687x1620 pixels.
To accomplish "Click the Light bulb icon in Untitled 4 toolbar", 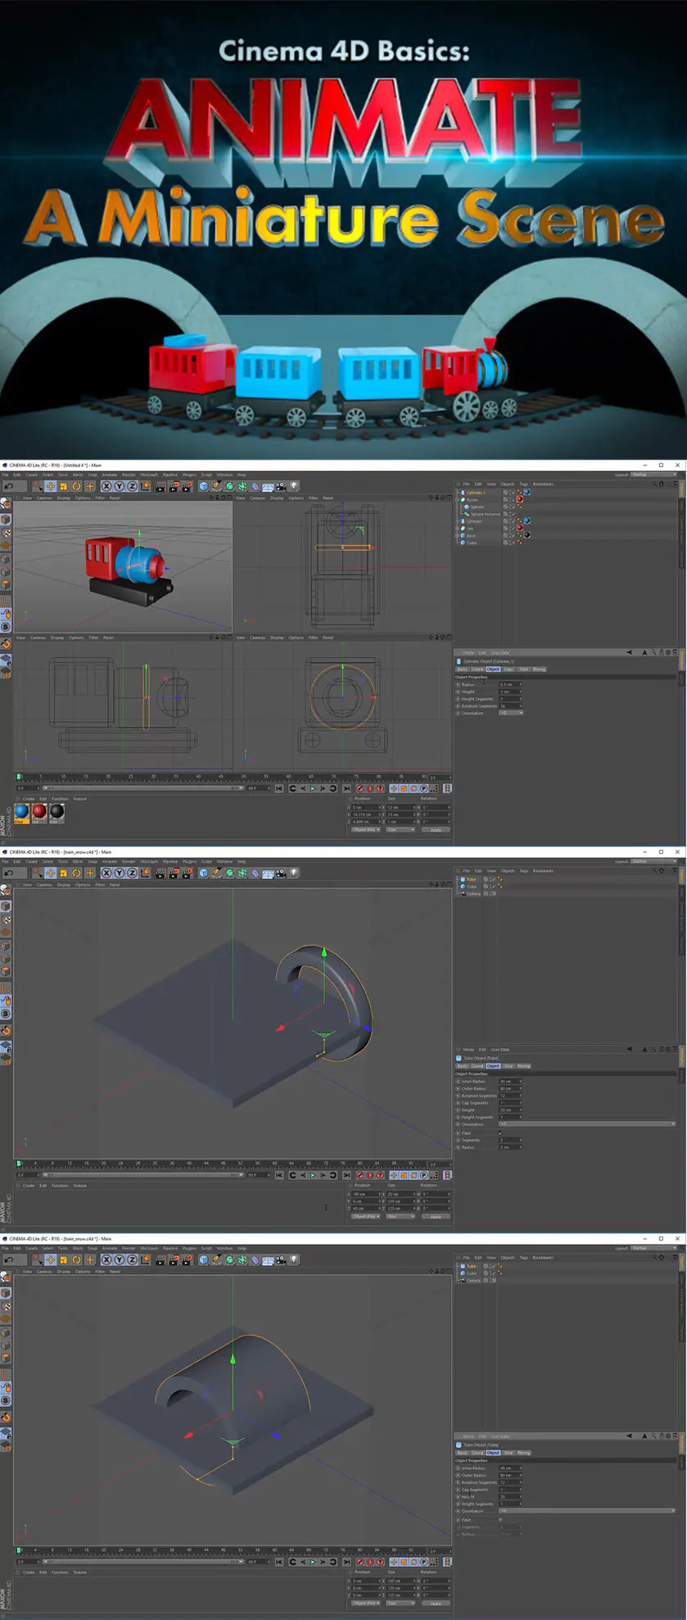I will click(x=293, y=486).
